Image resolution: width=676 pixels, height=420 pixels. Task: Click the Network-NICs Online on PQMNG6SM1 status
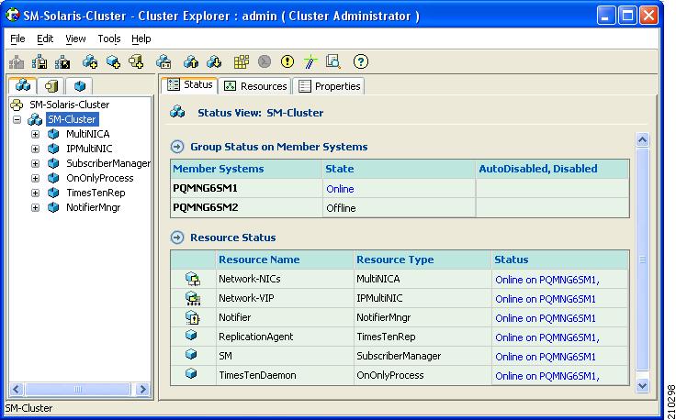point(547,280)
